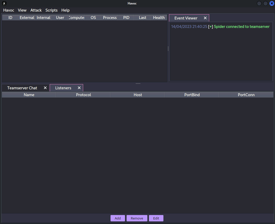Click the horizontal splitter handle above bottom tabs
The width and height of the screenshot is (275, 224).
click(138, 84)
